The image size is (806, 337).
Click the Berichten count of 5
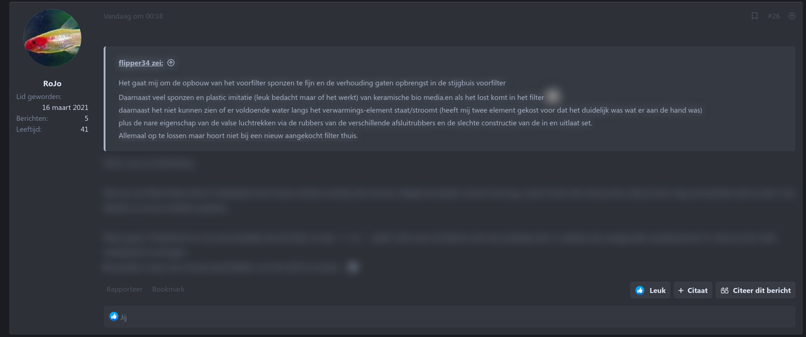coord(87,118)
